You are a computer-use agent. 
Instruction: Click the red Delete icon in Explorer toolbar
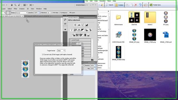point(136,5)
